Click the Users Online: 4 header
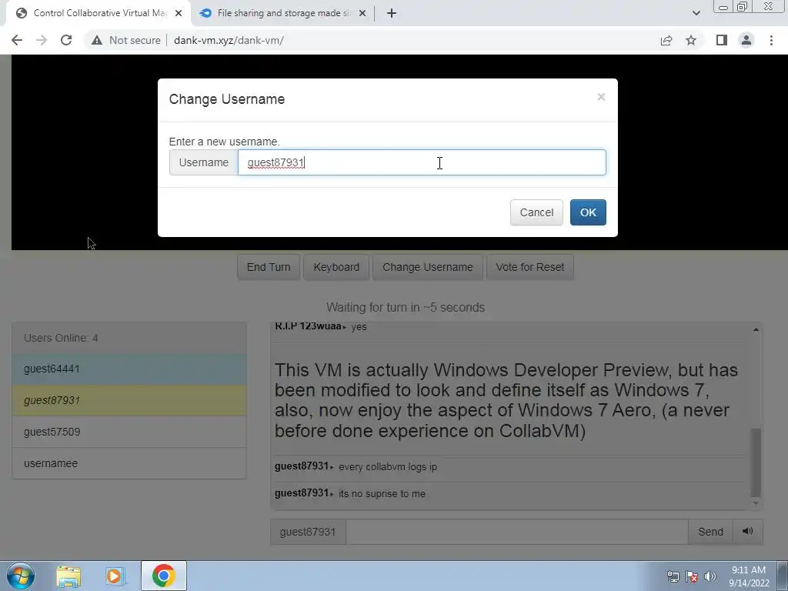The width and height of the screenshot is (788, 591). (129, 338)
